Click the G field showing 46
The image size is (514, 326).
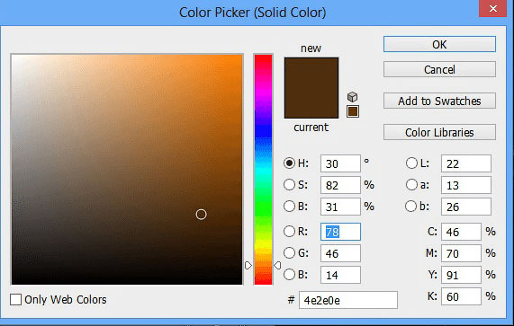(340, 253)
